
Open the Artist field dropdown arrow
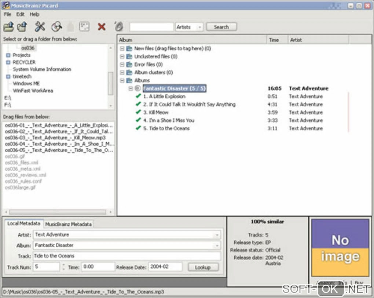point(217,235)
